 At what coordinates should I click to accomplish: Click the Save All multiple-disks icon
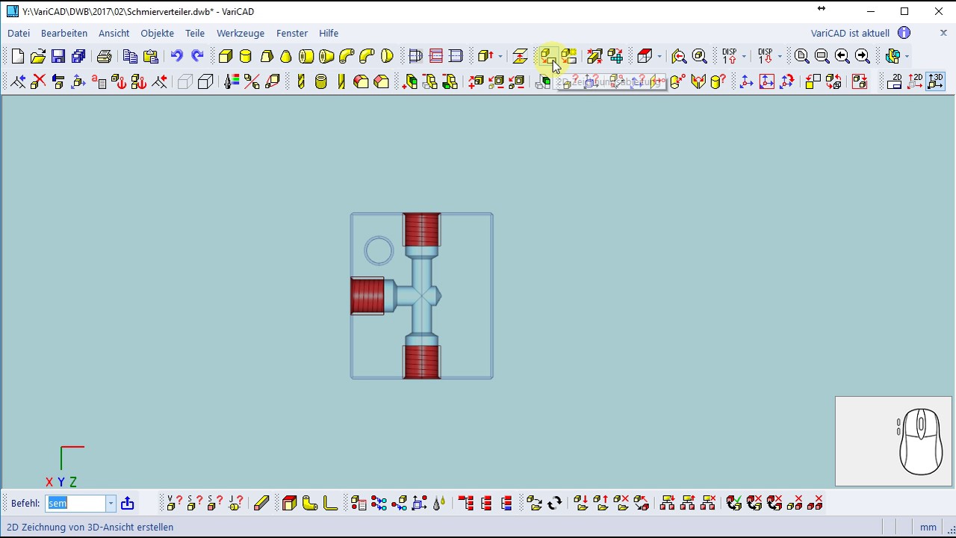coord(78,56)
